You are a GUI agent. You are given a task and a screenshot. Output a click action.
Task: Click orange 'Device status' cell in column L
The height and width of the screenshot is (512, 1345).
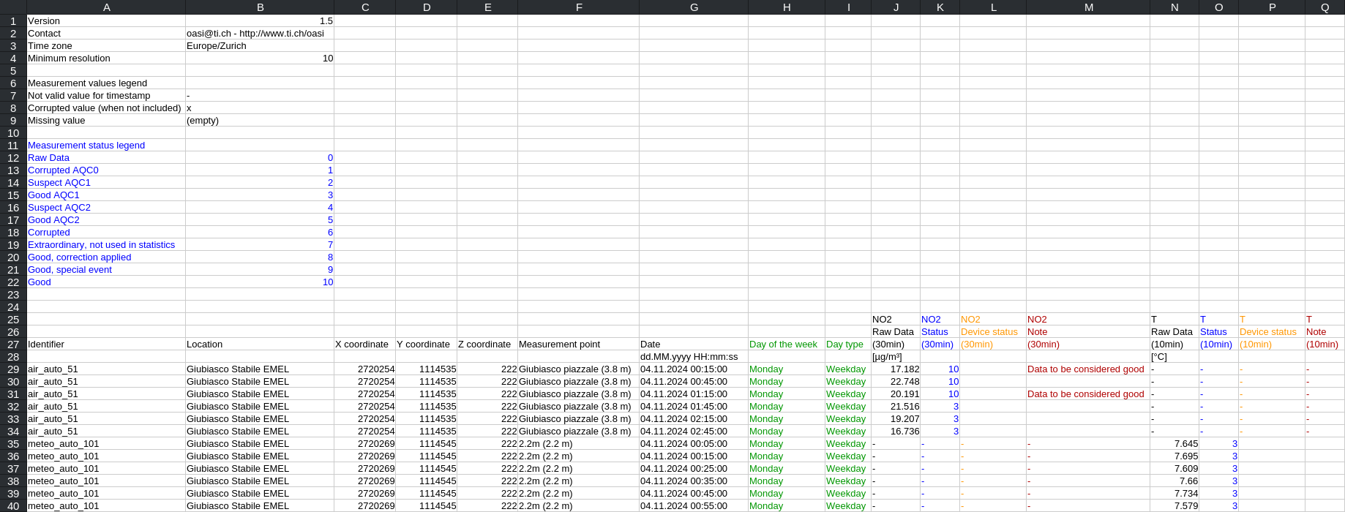pyautogui.click(x=993, y=332)
